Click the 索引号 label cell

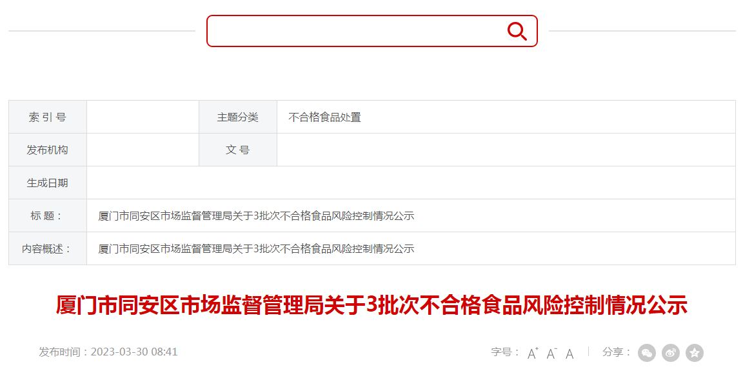(x=47, y=117)
